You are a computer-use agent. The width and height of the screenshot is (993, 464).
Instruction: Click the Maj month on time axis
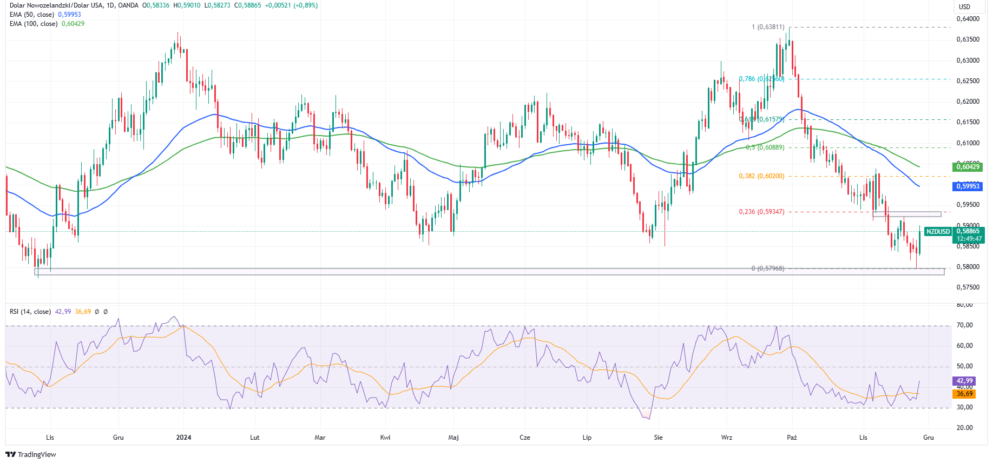pyautogui.click(x=453, y=438)
